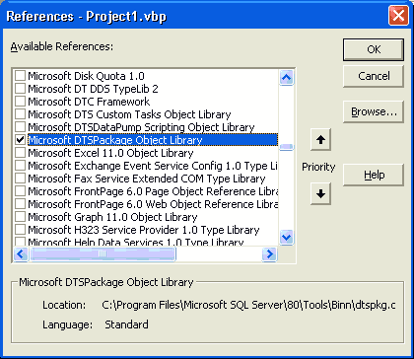414x359 pixels.
Task: Click the list's scroll down arrow
Action: point(287,237)
